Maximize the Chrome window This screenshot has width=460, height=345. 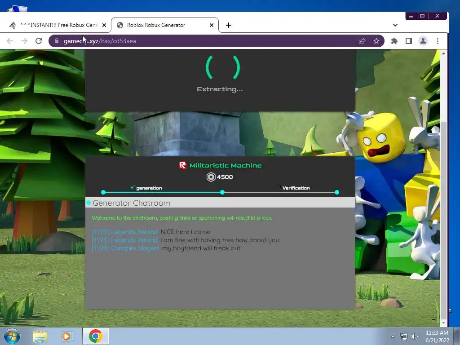[422, 16]
